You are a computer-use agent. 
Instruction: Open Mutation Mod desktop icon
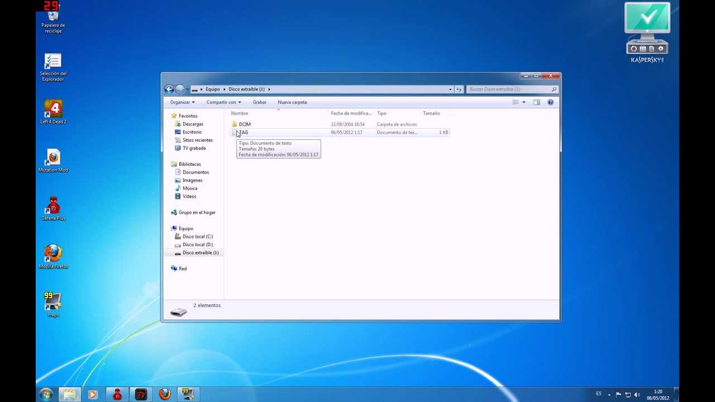point(53,160)
